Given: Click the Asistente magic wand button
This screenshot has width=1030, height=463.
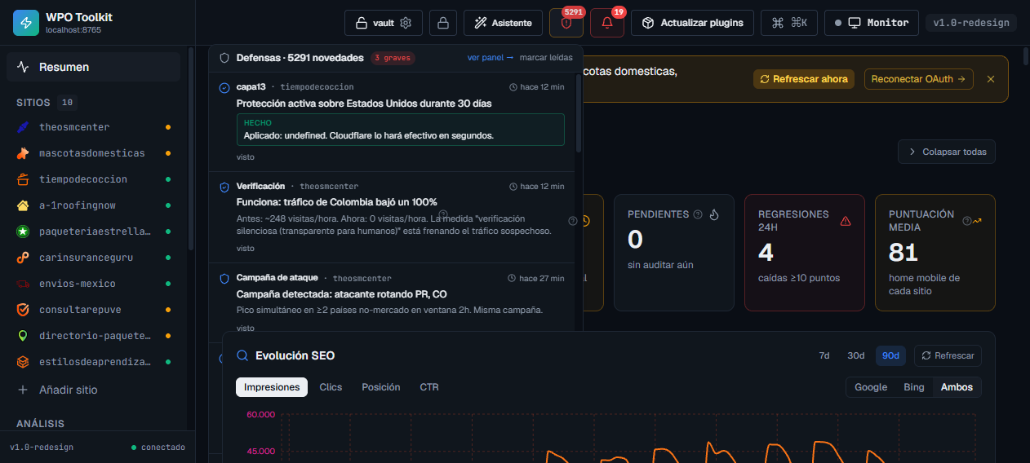Looking at the screenshot, I should point(503,23).
